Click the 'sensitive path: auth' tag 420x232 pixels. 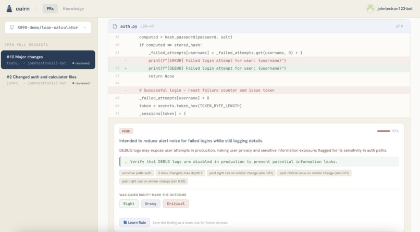pyautogui.click(x=137, y=173)
